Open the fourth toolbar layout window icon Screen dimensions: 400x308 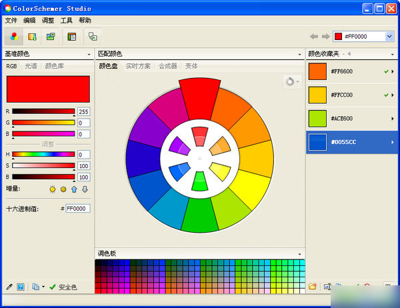[x=72, y=37]
